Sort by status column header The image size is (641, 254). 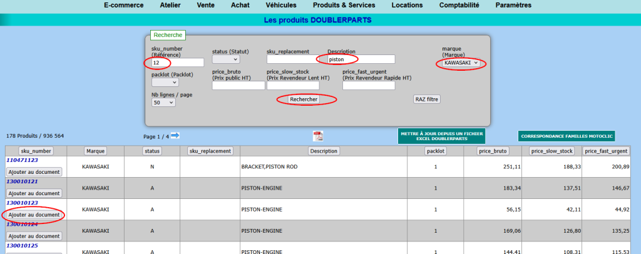click(x=152, y=151)
